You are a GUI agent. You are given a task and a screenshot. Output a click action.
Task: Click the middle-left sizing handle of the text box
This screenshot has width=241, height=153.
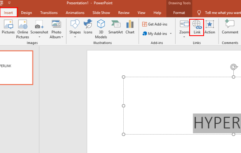pos(124,106)
